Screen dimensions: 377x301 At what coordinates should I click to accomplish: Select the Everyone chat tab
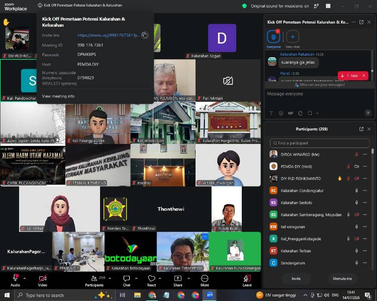point(273,39)
